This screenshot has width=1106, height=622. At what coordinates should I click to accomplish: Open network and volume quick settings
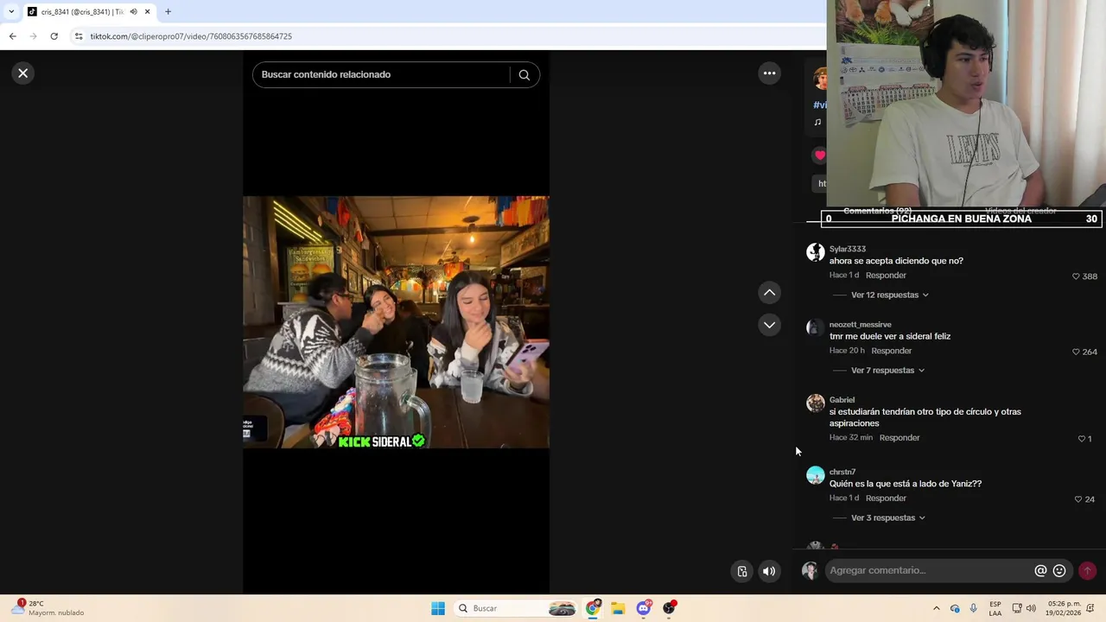coord(1024,608)
